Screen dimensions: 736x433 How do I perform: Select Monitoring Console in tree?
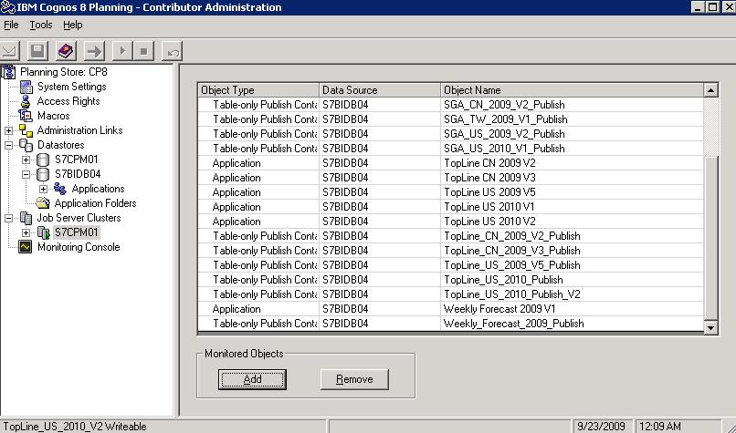79,247
